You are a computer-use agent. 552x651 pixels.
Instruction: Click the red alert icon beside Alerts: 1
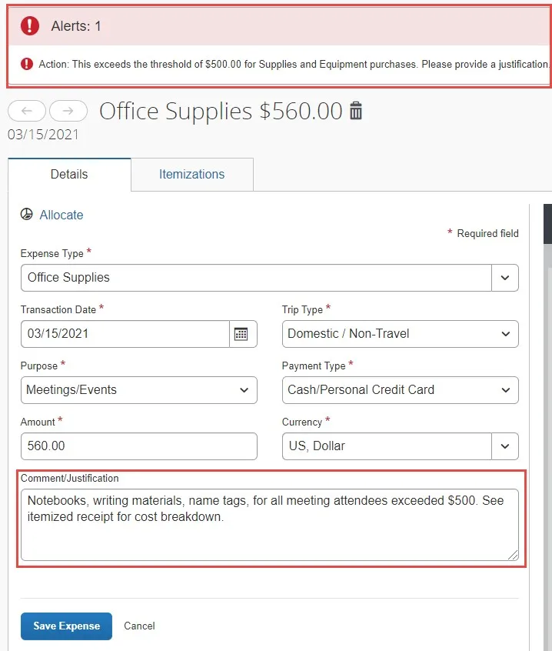(30, 25)
